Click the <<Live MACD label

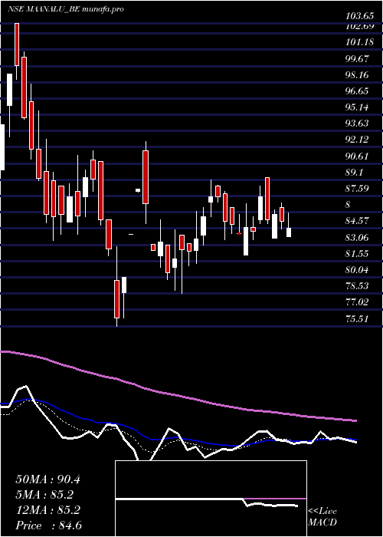322,517
